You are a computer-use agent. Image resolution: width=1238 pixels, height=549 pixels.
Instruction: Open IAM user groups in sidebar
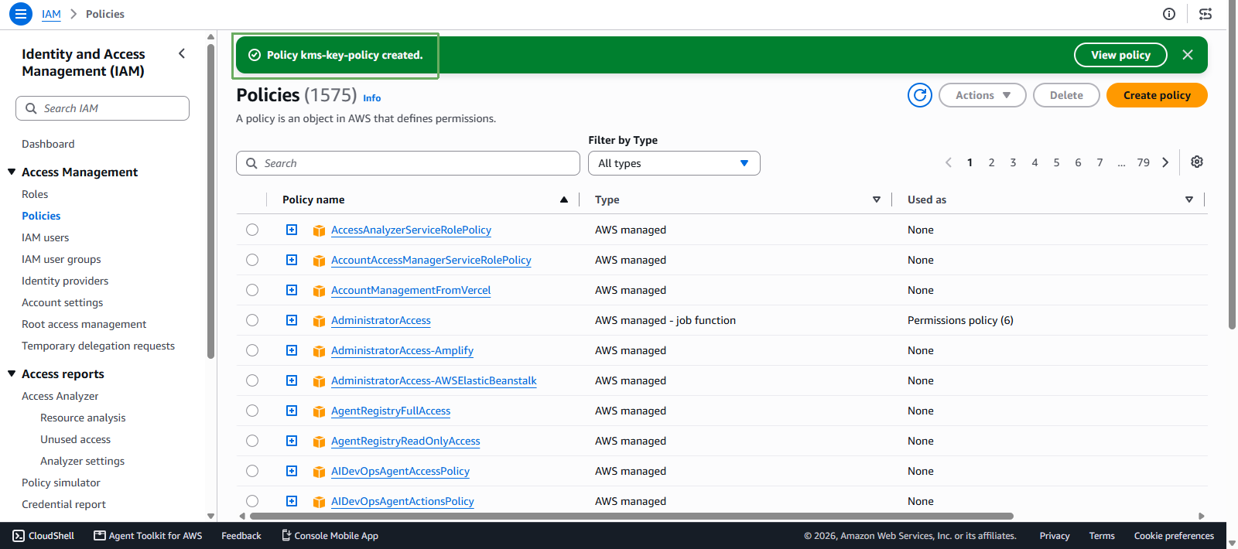[61, 259]
